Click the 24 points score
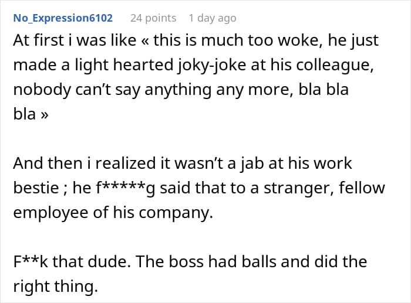This screenshot has height=303, width=411. (x=153, y=18)
